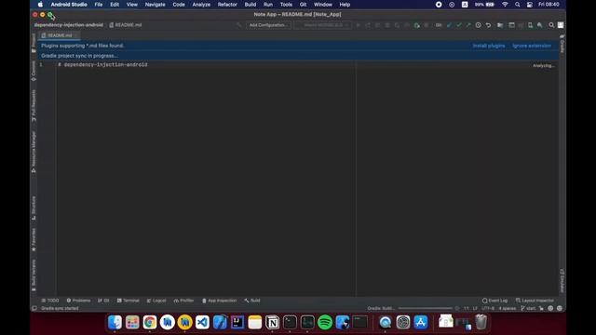Open the Project tool window on left sidebar
The height and width of the screenshot is (335, 596).
pos(34,43)
